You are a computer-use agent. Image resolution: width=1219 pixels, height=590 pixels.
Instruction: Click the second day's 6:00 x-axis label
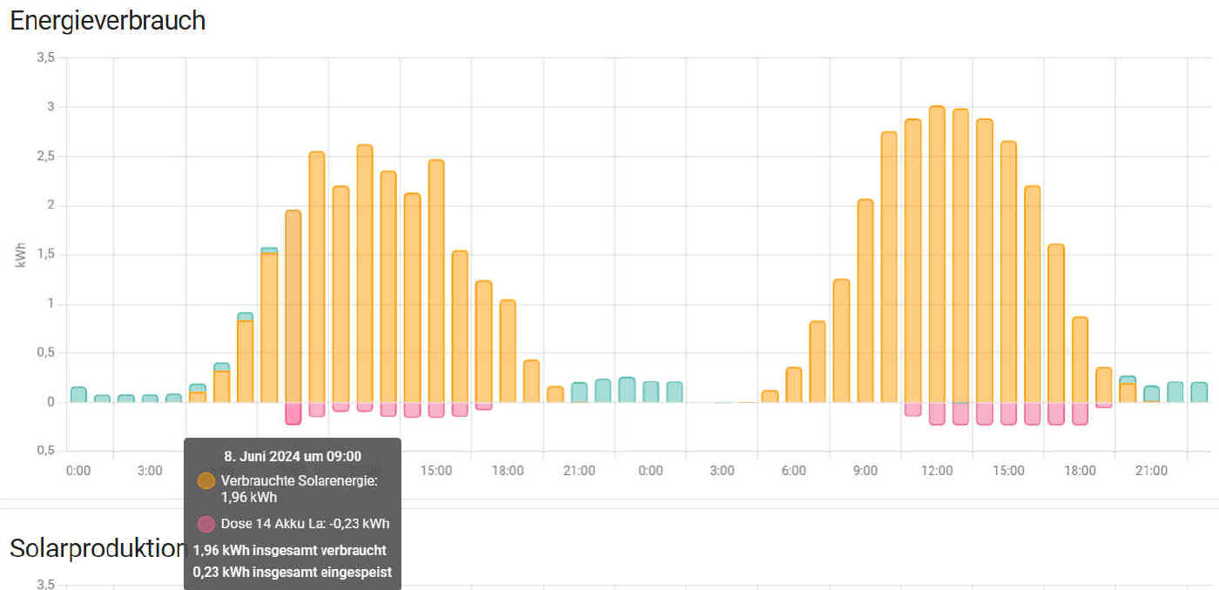(x=794, y=471)
